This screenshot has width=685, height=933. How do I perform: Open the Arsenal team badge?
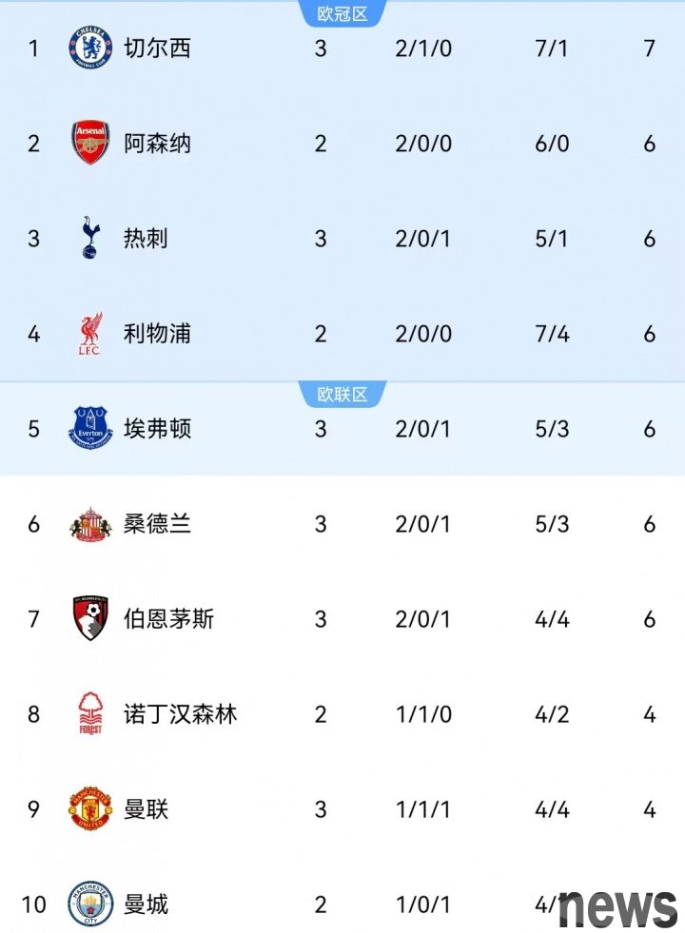coord(90,143)
